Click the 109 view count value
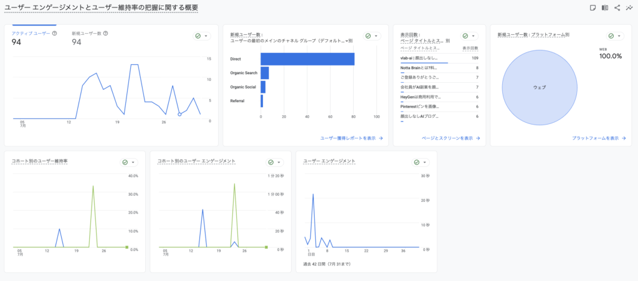638x281 pixels. (x=475, y=58)
